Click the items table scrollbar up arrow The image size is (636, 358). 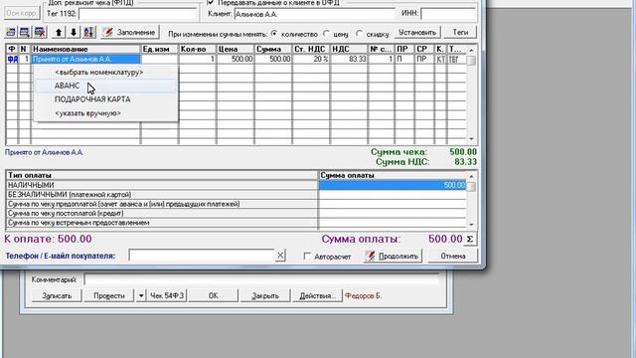[x=471, y=50]
